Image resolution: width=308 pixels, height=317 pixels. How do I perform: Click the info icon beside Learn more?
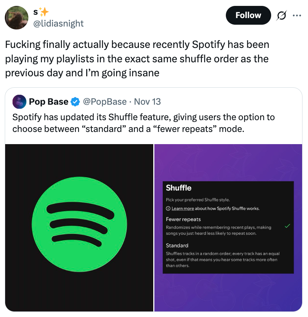tap(168, 209)
